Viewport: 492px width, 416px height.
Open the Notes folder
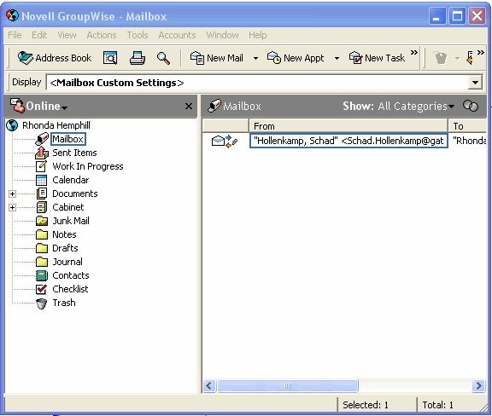64,234
